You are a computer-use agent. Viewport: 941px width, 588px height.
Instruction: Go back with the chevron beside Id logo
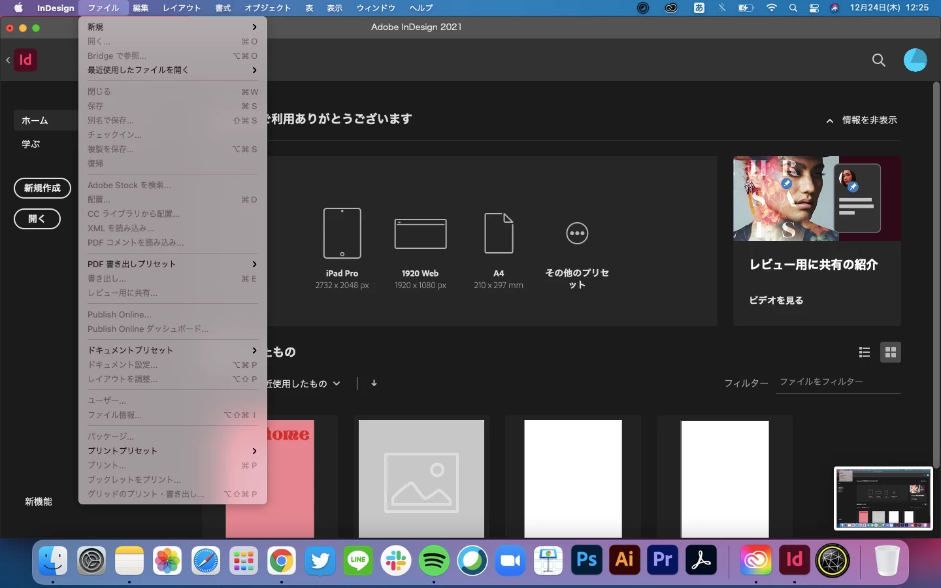coord(8,60)
